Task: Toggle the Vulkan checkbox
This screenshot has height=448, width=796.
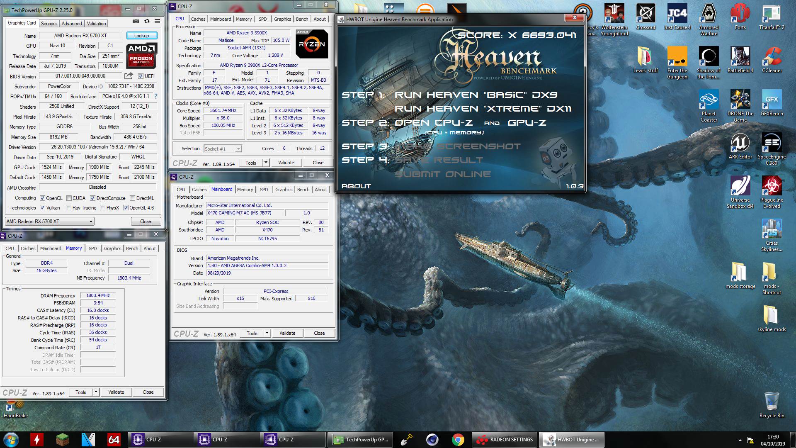Action: click(x=42, y=208)
